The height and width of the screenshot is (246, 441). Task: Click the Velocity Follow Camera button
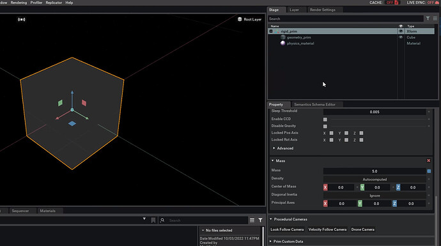(x=327, y=229)
